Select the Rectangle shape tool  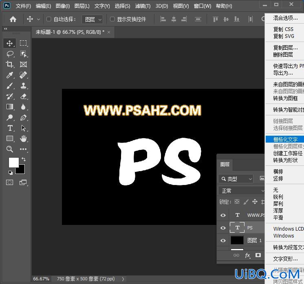(x=10, y=139)
